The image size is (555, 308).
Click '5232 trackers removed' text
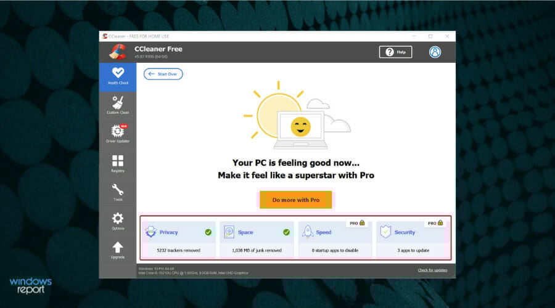[179, 250]
